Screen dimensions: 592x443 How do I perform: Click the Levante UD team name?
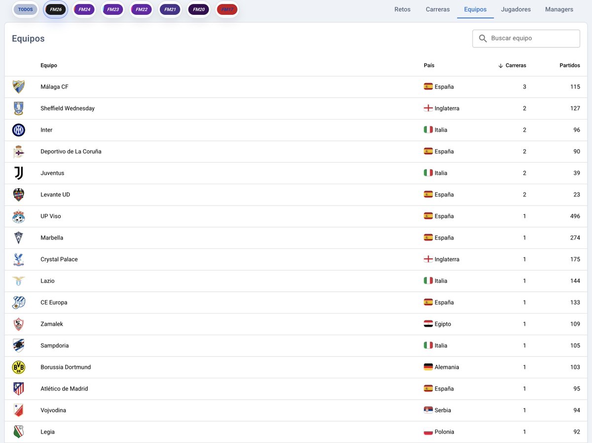click(55, 195)
